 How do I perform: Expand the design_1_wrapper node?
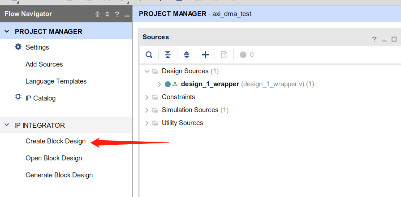(x=160, y=84)
